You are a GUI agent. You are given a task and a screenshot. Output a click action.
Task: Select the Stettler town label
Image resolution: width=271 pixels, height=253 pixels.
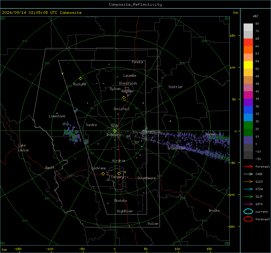[x=176, y=87]
